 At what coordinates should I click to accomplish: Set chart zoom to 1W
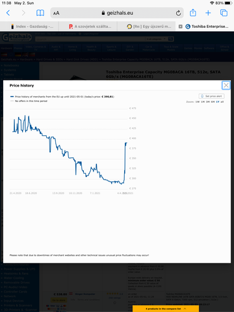click(198, 101)
